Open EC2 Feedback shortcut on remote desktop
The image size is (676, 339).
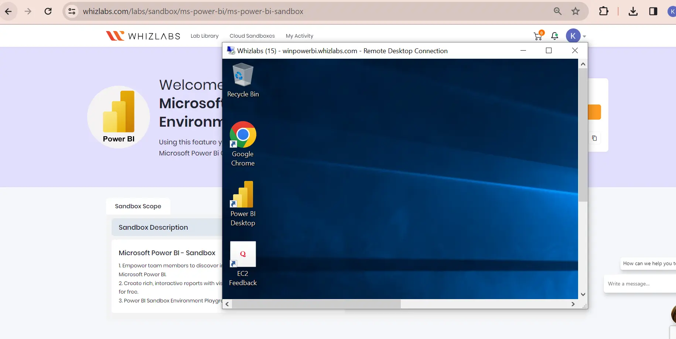coord(243,264)
